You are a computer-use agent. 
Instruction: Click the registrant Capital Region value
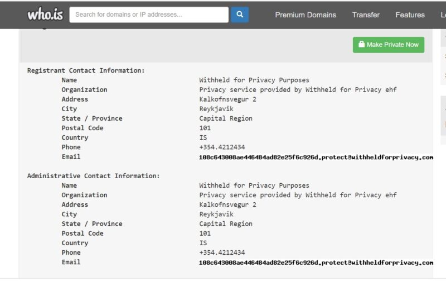(226, 118)
